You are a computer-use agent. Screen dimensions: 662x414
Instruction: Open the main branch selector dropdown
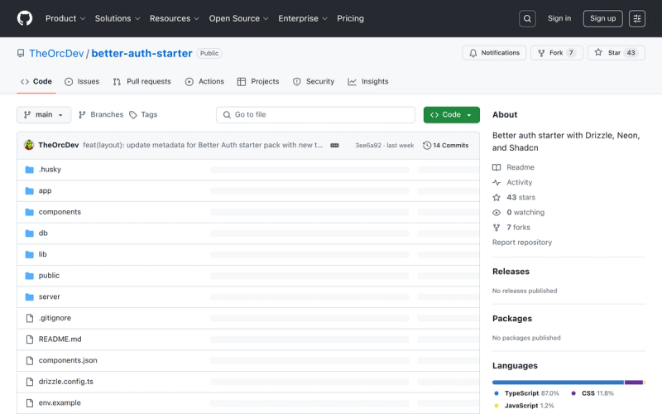pyautogui.click(x=44, y=115)
